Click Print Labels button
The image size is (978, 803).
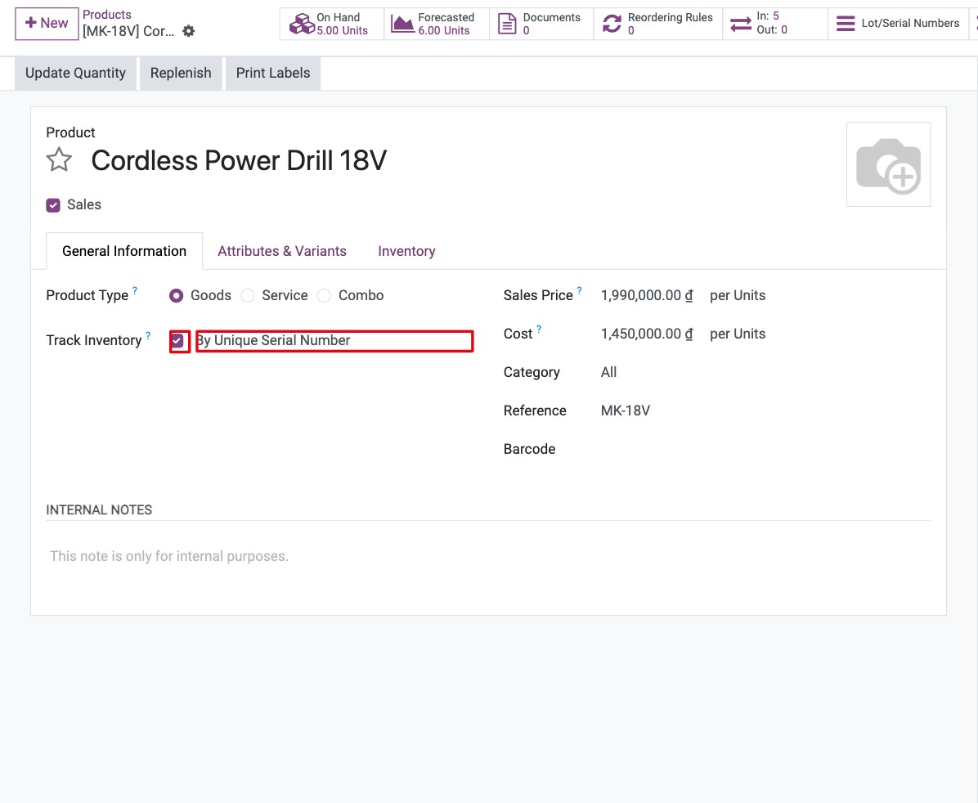pyautogui.click(x=273, y=73)
